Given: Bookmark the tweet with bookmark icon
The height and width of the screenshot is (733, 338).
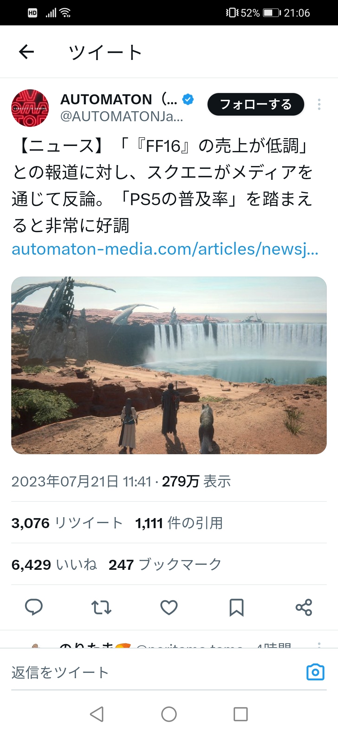Looking at the screenshot, I should [x=236, y=607].
